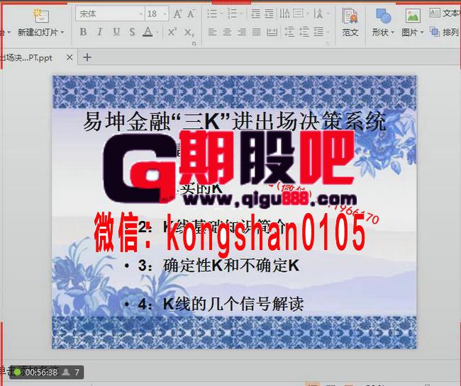Click bullet text 3：确定性K和不确定K

(x=218, y=266)
